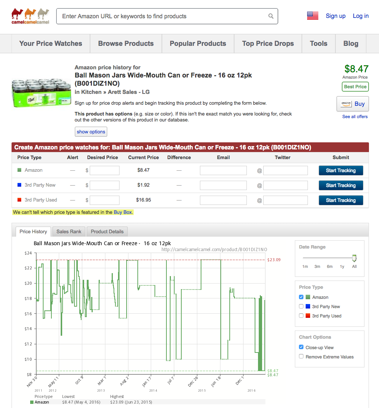The height and width of the screenshot is (408, 379).
Task: Click the red 3rd Party Used square
Action: 19,200
